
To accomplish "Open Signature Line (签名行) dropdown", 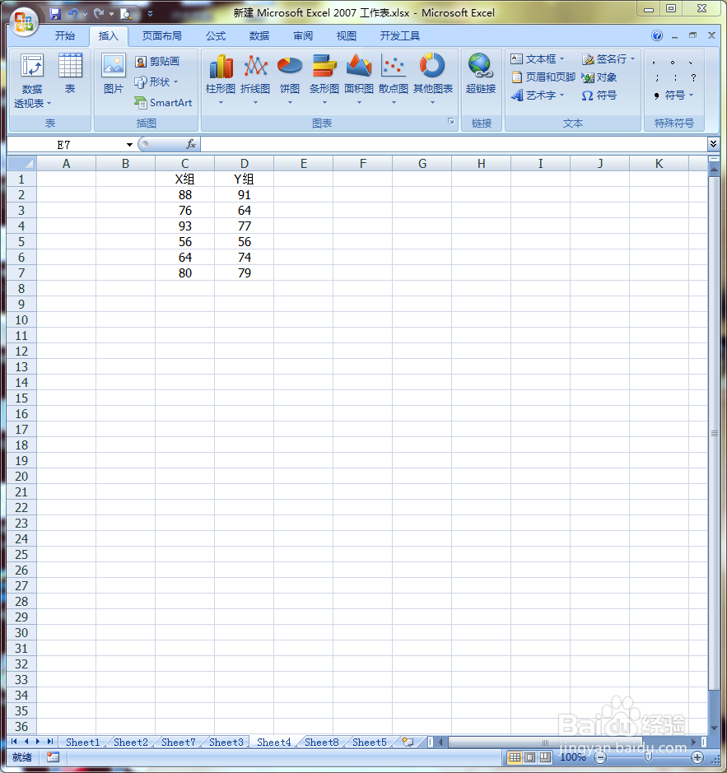I will click(608, 58).
